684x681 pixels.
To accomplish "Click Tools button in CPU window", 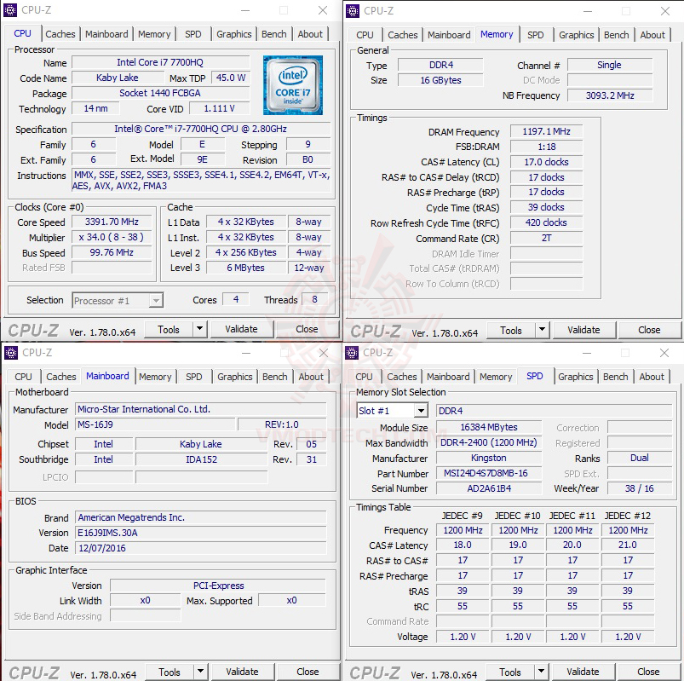I will coord(169,329).
